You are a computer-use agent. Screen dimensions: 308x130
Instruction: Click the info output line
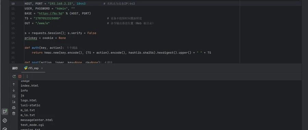[x=24, y=91]
